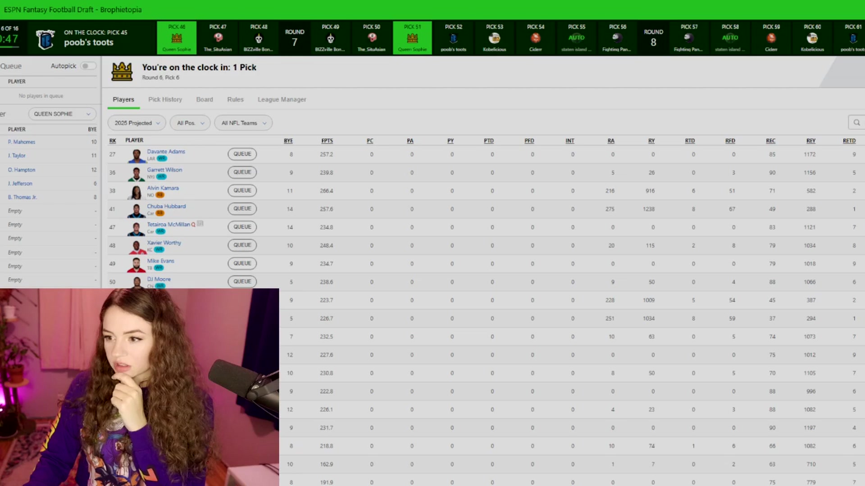Open Alvin Kamara player link
This screenshot has height=486, width=865.
click(x=163, y=188)
